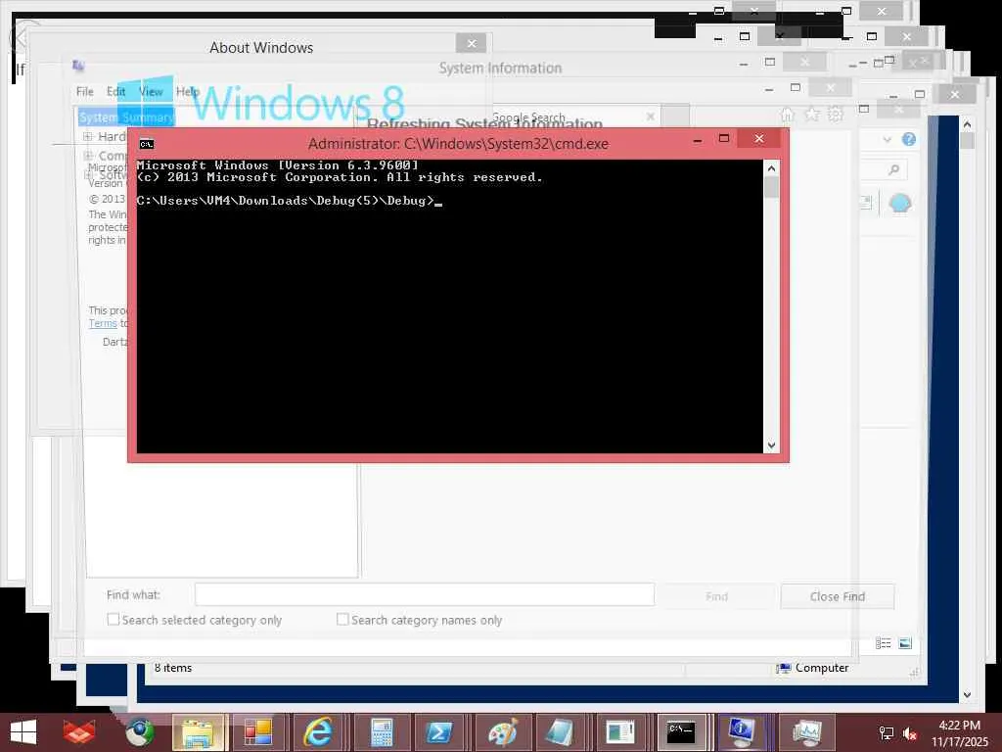Click the cmd window scrollbar thumb
This screenshot has width=1002, height=752.
point(771,187)
